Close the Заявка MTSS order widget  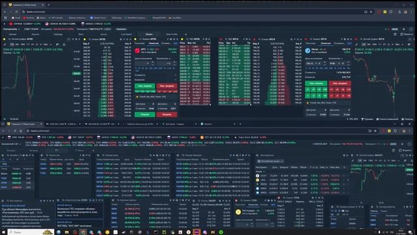177,39
